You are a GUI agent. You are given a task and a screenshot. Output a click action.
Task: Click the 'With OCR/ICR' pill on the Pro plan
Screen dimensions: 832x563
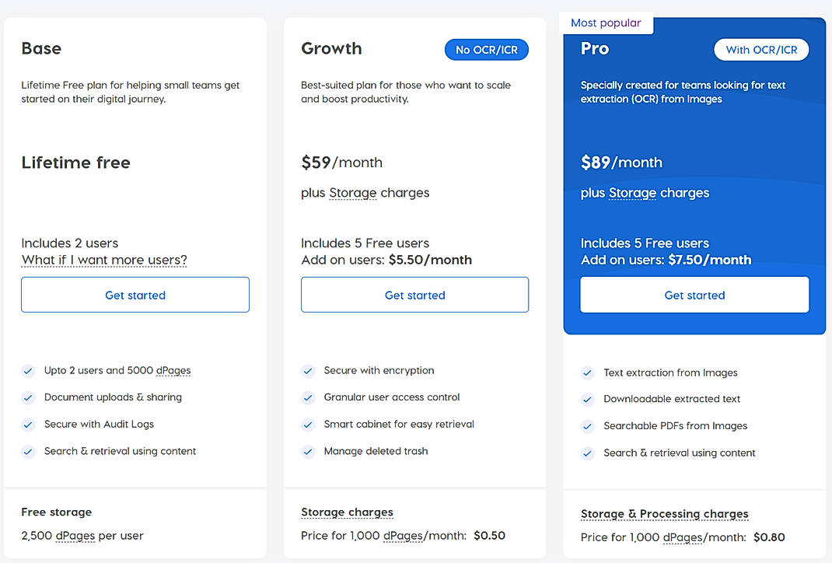pyautogui.click(x=761, y=49)
